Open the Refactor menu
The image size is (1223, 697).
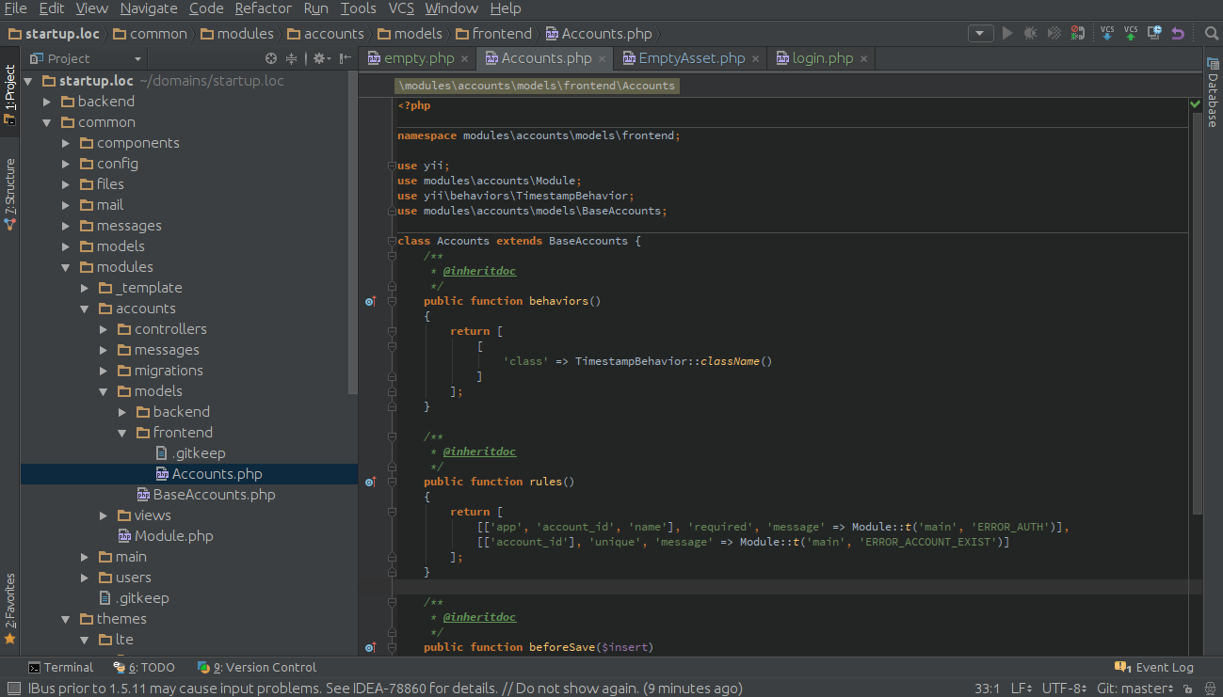coord(263,8)
